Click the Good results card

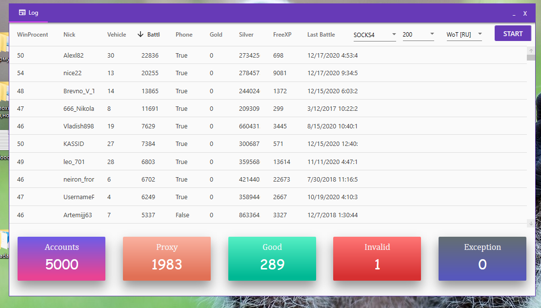tap(272, 259)
